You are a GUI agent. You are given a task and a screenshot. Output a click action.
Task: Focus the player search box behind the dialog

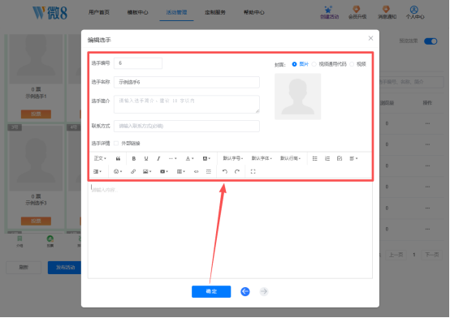412,82
